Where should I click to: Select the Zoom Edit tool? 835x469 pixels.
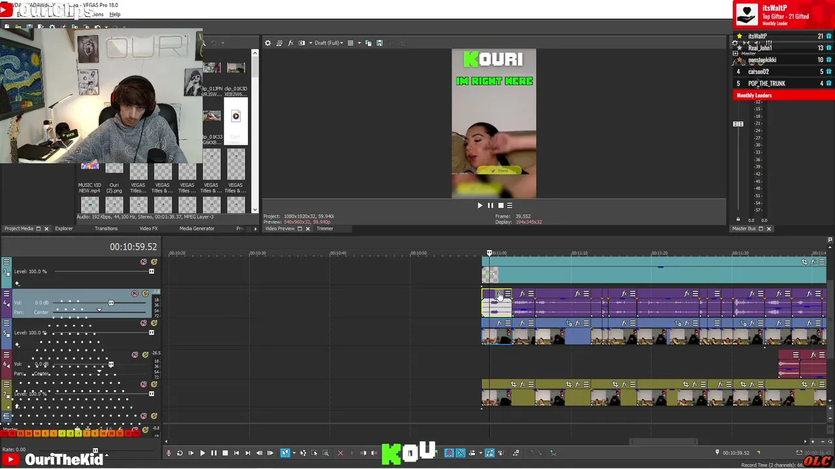click(x=326, y=453)
